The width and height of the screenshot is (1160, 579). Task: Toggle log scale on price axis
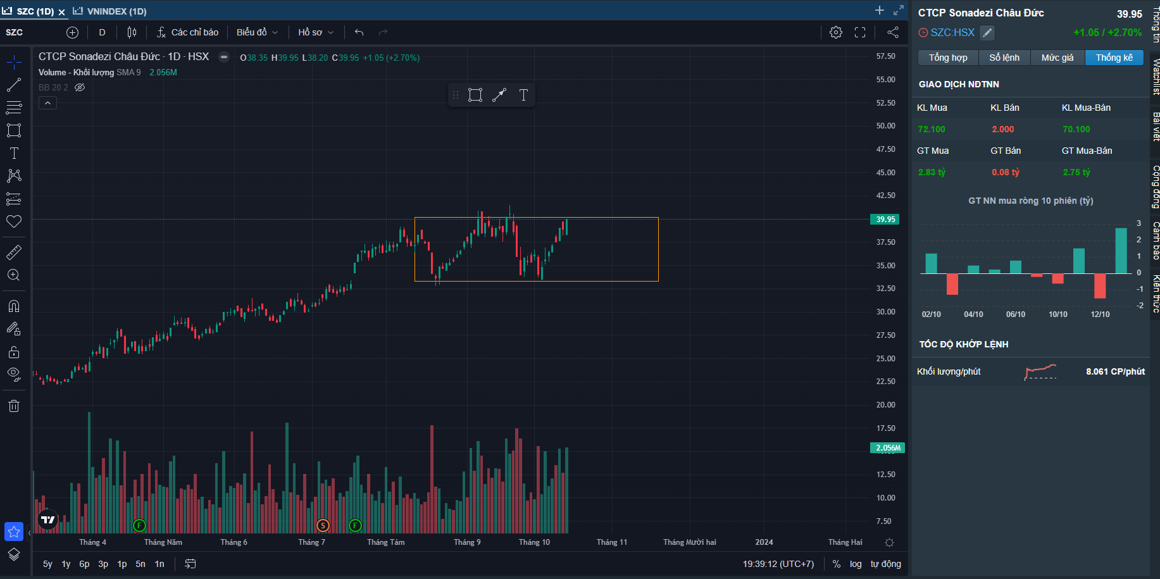click(856, 564)
